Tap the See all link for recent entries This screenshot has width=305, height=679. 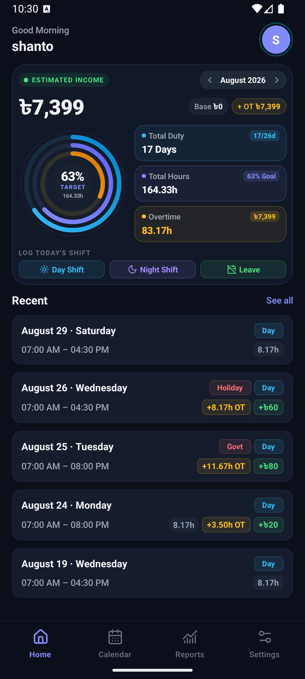[x=280, y=300]
